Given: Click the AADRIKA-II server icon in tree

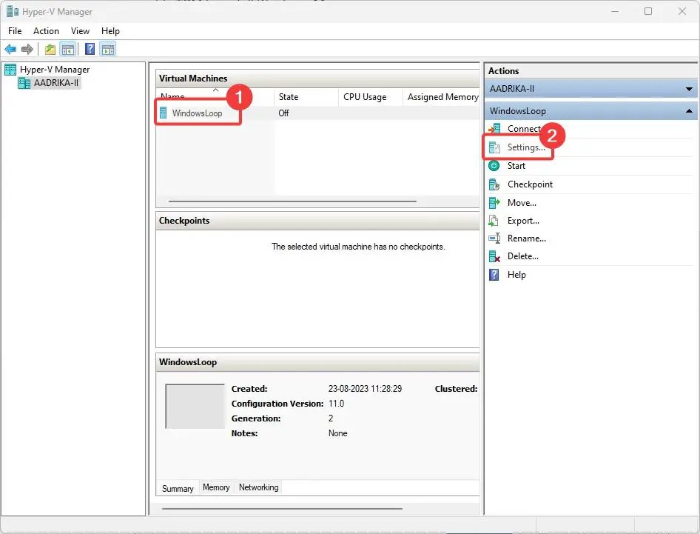Looking at the screenshot, I should point(24,83).
